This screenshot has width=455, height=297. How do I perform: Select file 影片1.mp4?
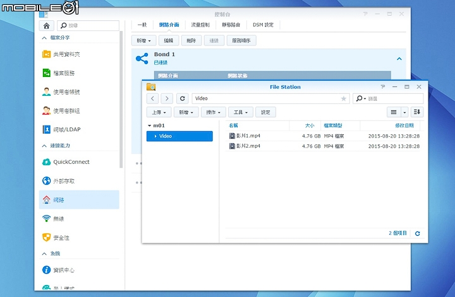323,136
